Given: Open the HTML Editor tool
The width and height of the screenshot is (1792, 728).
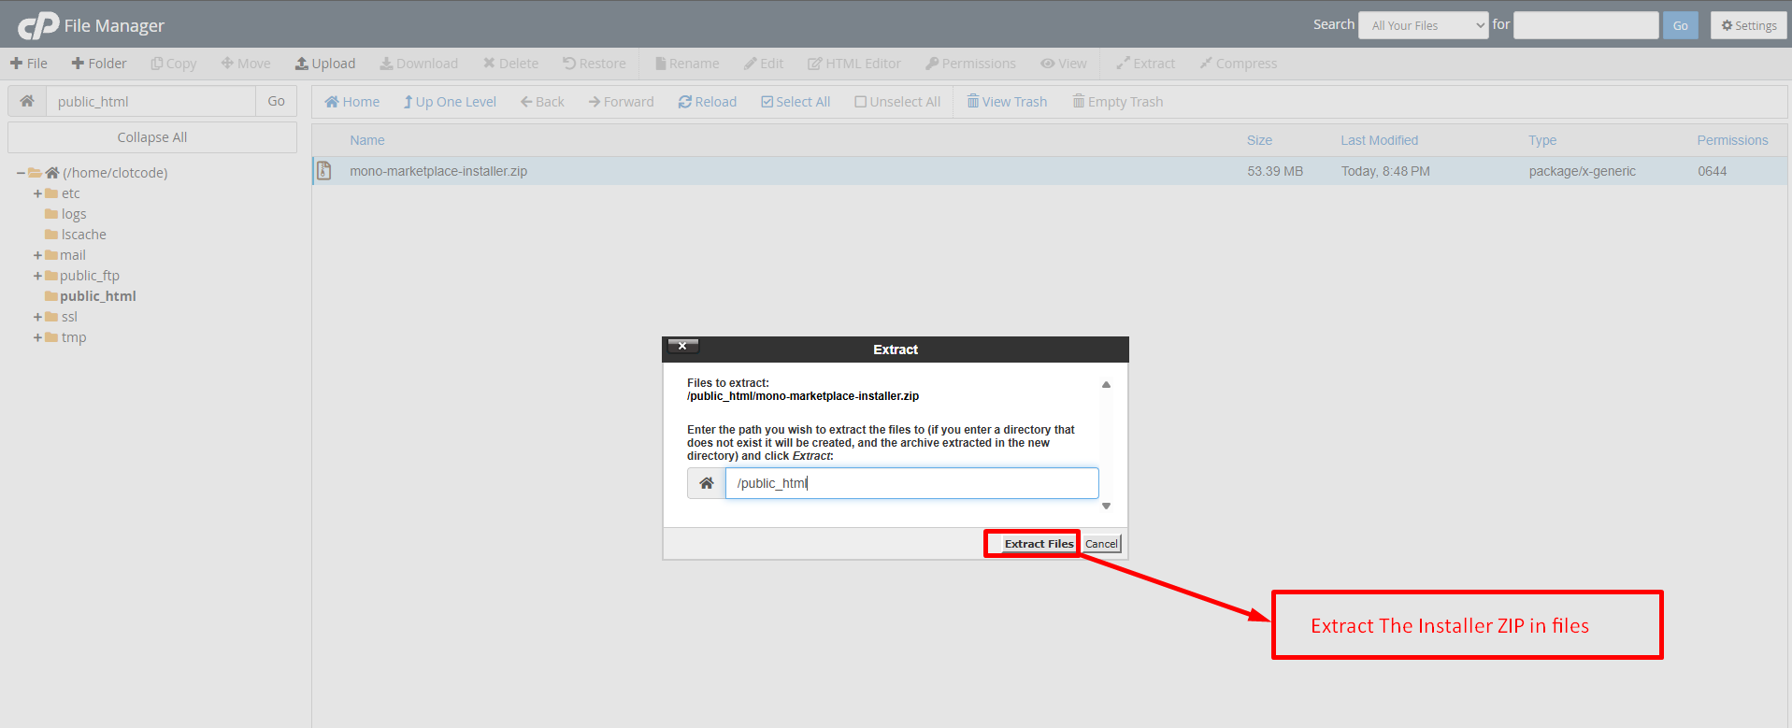Looking at the screenshot, I should point(854,64).
